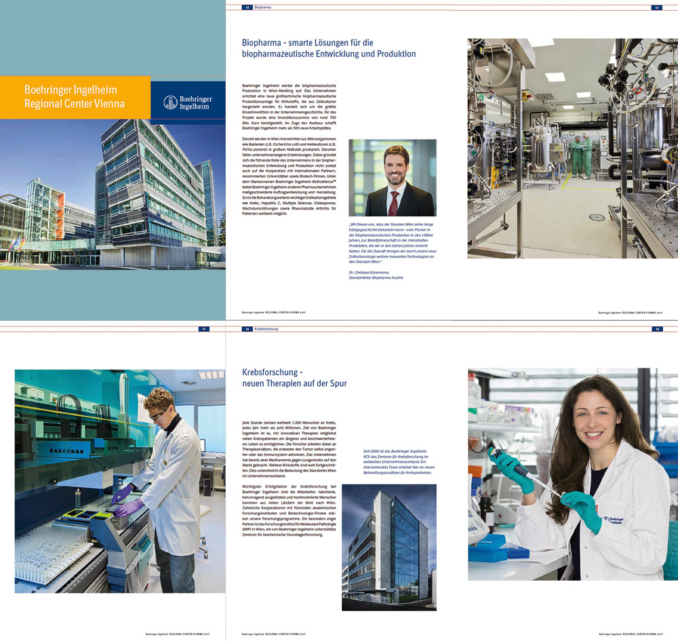Select page number 15 in the header
This screenshot has height=641, width=678.
pyautogui.click(x=657, y=329)
